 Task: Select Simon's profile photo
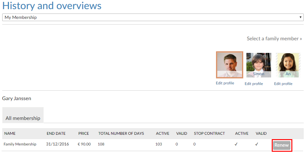click(x=258, y=65)
